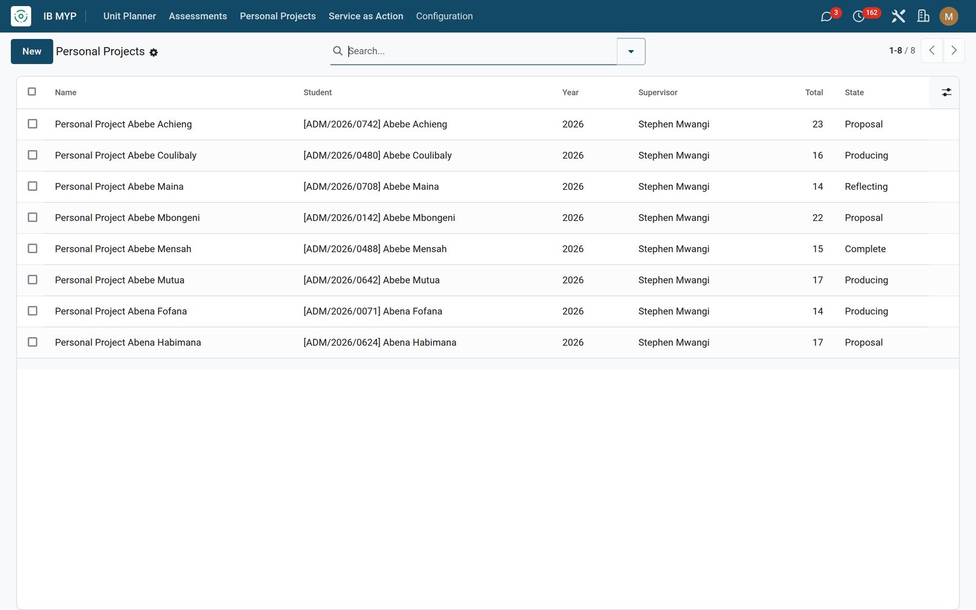Go to the previous page of records
Viewport: 976px width, 610px height.
pyautogui.click(x=931, y=51)
